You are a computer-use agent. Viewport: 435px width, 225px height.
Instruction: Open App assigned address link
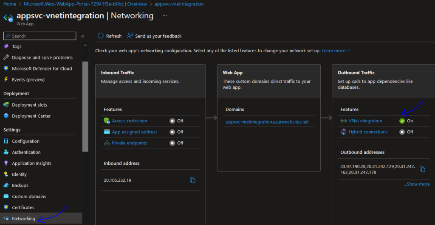(135, 132)
